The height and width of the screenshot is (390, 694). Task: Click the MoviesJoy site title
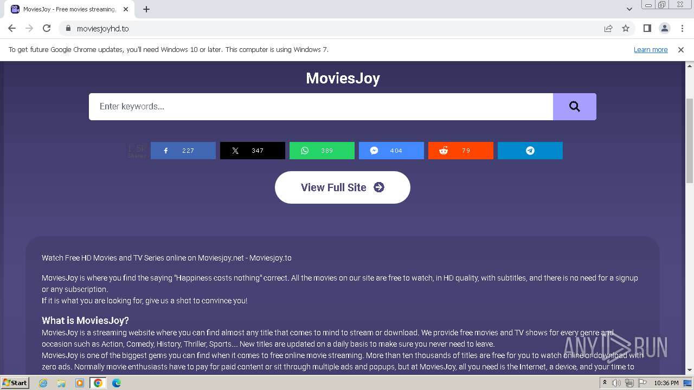[x=343, y=78]
